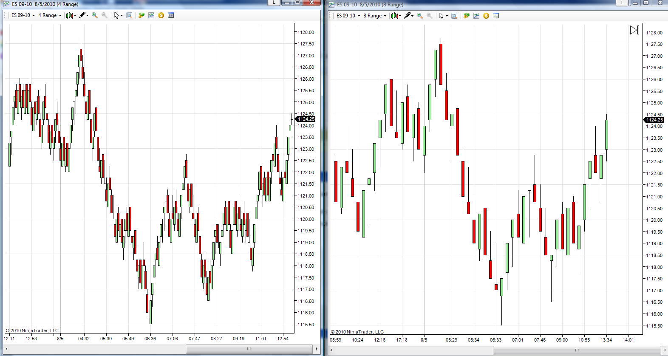The height and width of the screenshot is (356, 668).
Task: Open the Properties table icon in the 8 Range chart
Action: [496, 16]
